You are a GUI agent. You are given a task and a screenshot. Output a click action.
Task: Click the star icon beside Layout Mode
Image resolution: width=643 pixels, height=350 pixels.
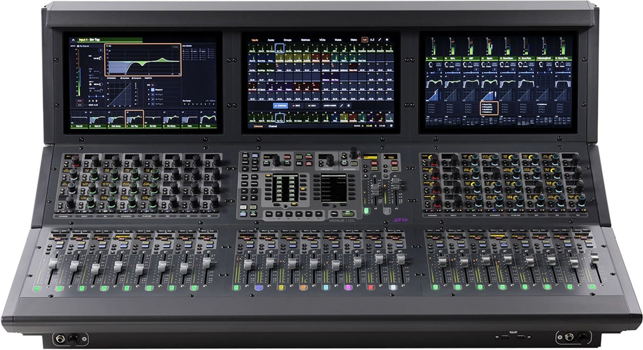click(349, 106)
